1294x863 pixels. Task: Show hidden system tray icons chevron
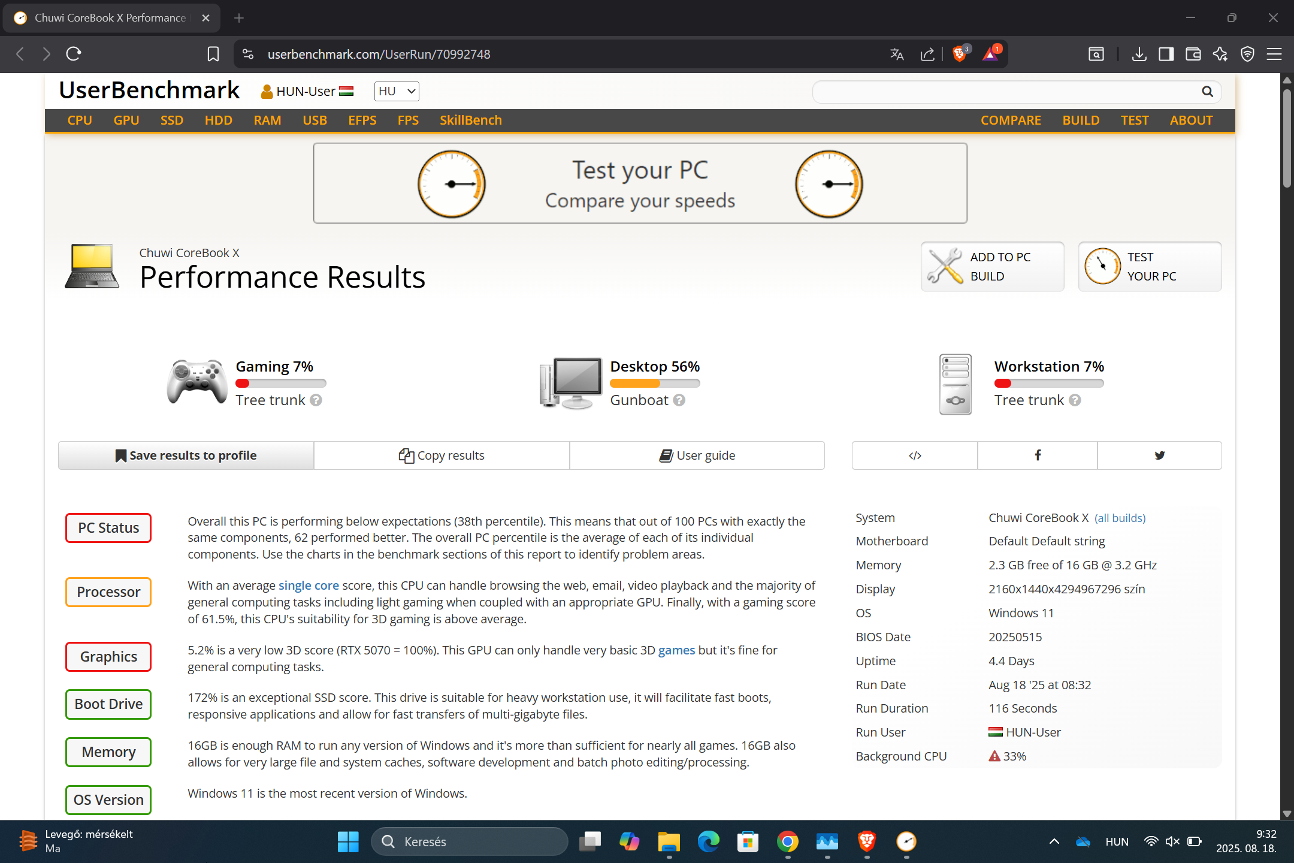1054,841
